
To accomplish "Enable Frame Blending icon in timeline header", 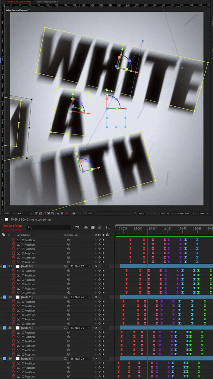I will [93, 227].
